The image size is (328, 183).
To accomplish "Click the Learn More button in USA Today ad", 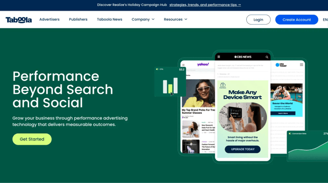I will (x=283, y=113).
